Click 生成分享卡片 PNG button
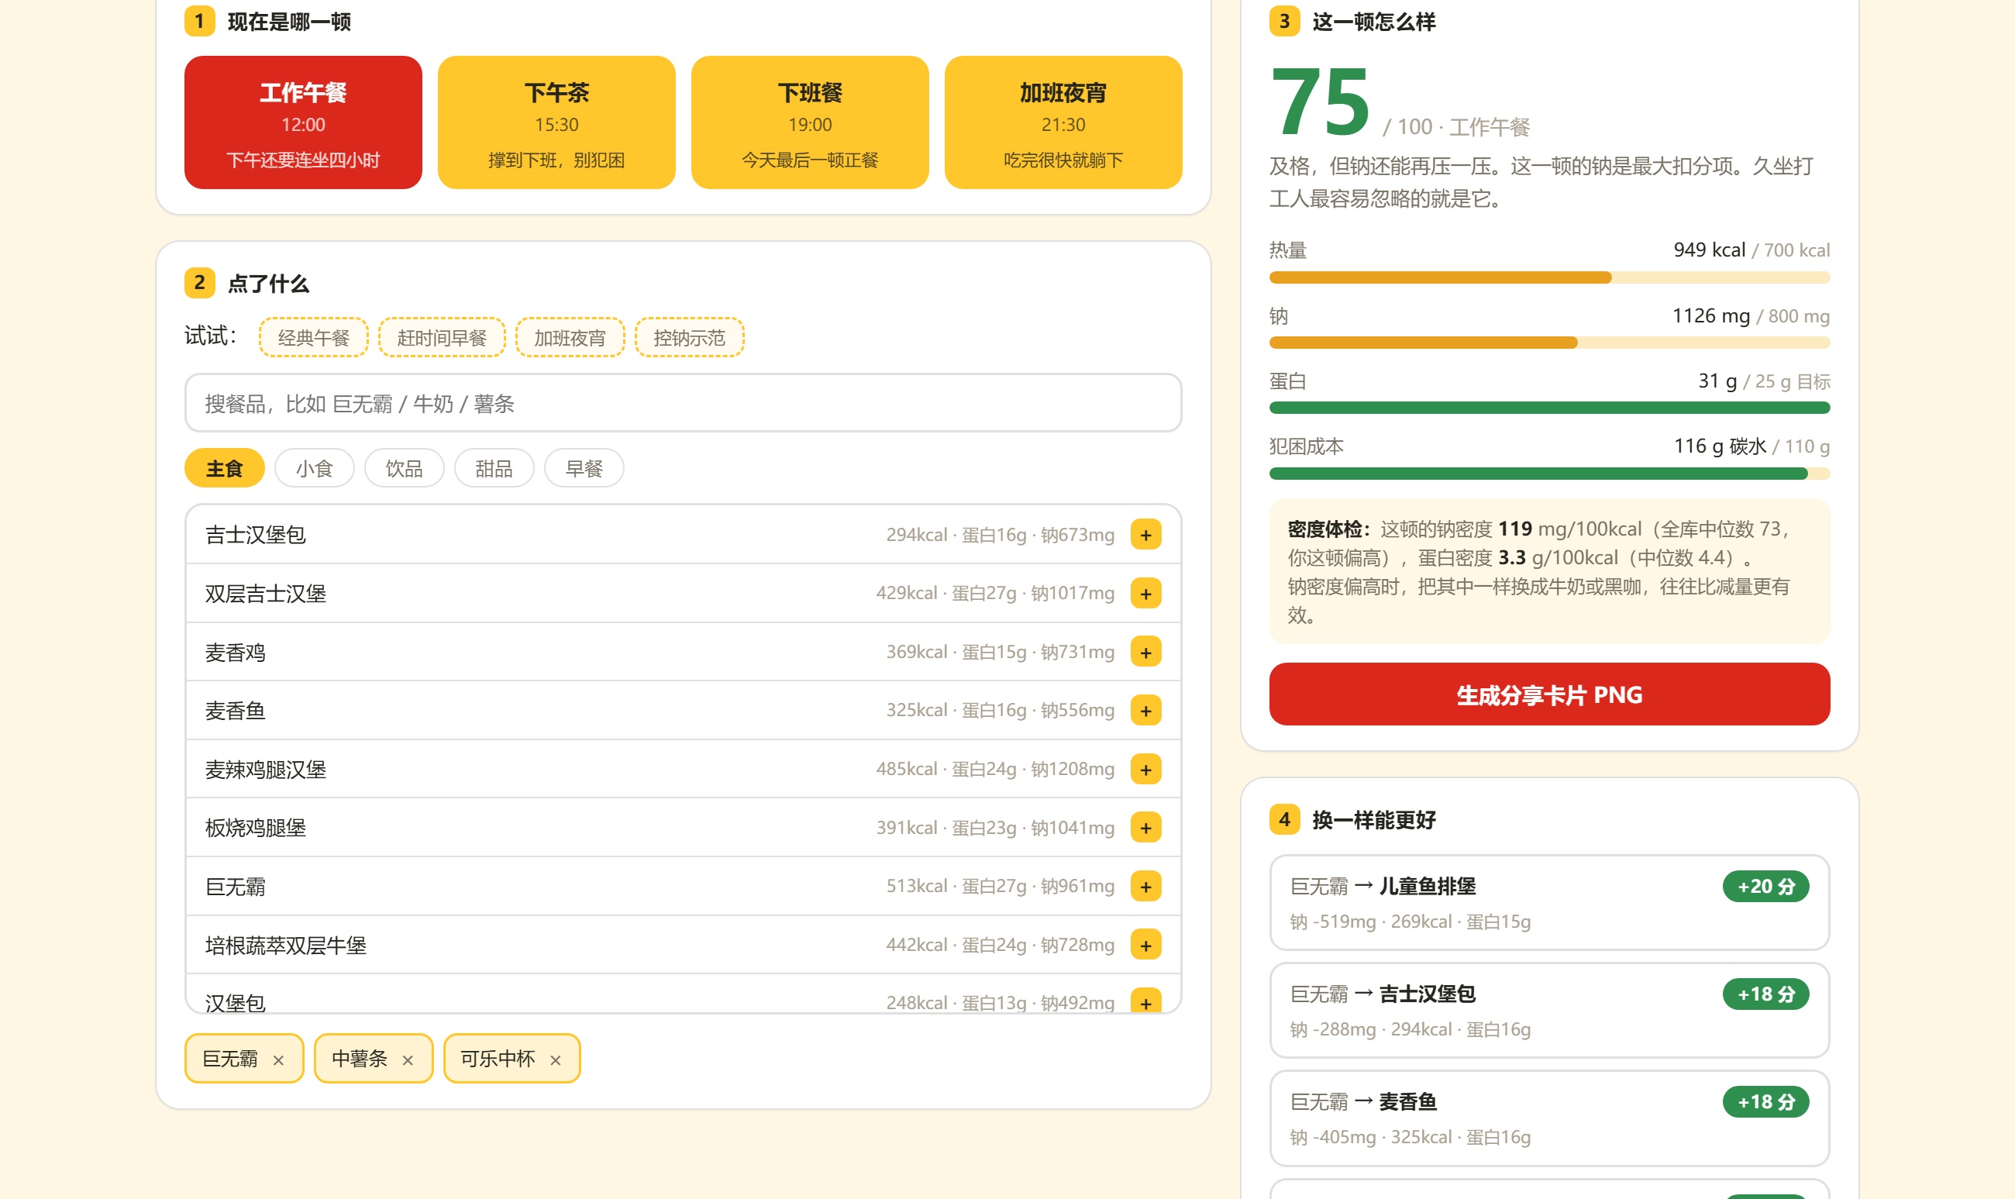 point(1550,695)
